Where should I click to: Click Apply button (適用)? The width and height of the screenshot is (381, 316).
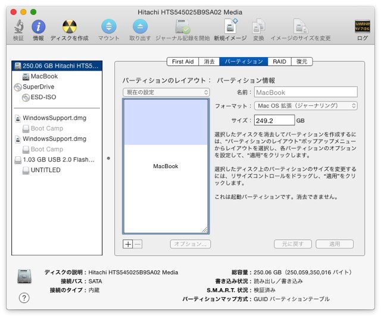tap(335, 244)
